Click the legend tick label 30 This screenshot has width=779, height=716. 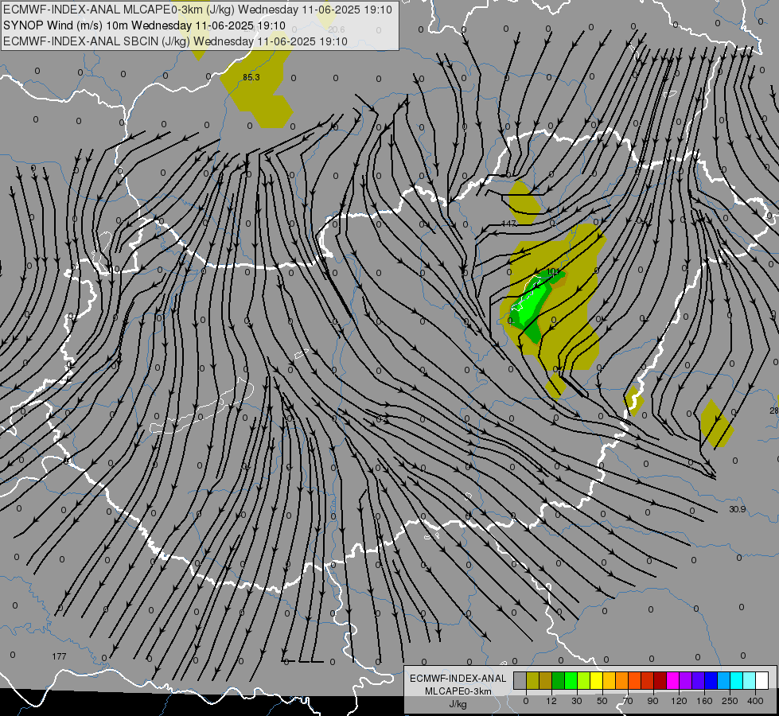pyautogui.click(x=577, y=701)
